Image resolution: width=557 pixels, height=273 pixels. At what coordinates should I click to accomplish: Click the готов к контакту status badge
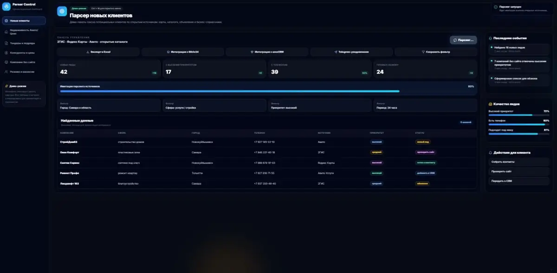[x=426, y=162]
